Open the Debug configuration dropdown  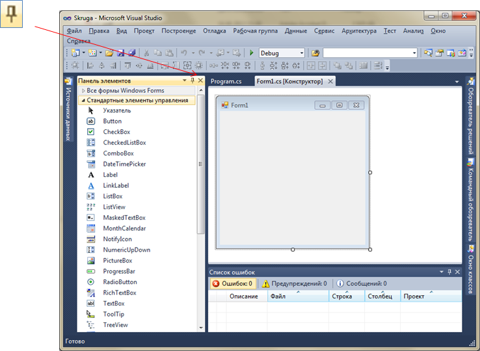pyautogui.click(x=301, y=53)
